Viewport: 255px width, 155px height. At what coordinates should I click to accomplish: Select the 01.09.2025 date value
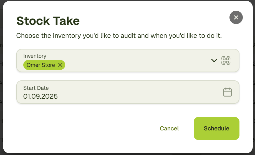click(x=41, y=96)
